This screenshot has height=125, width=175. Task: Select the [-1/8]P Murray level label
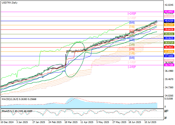[132, 62]
